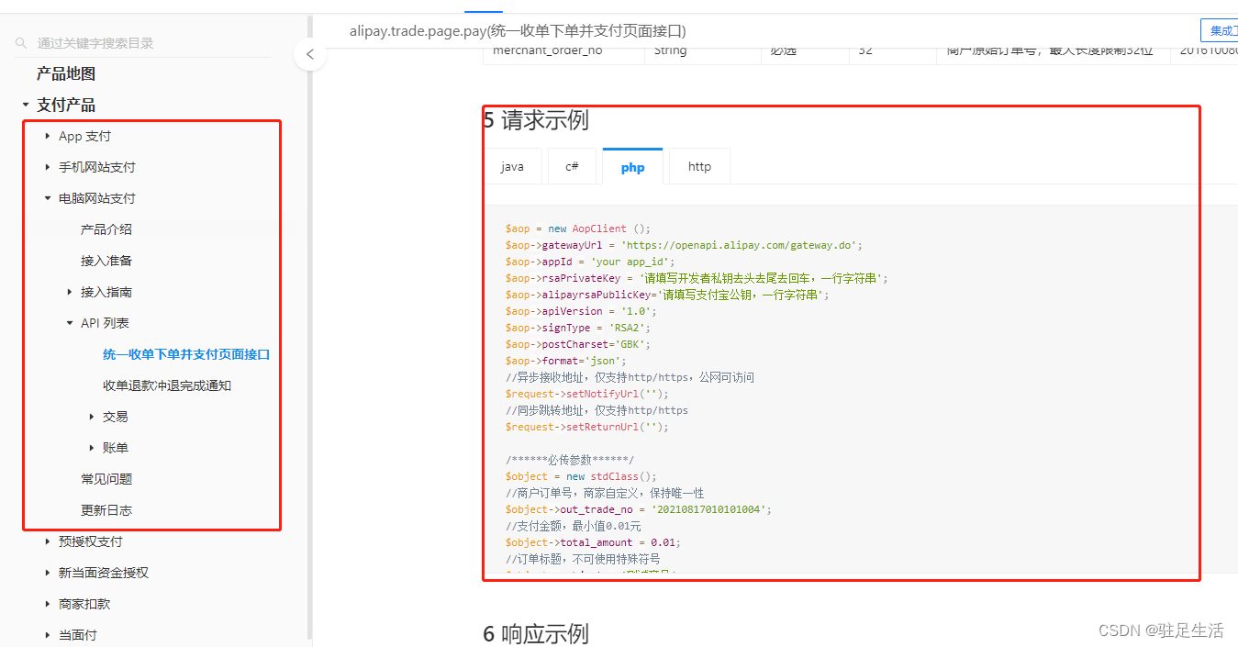Select the php code tab
The width and height of the screenshot is (1238, 647).
click(x=632, y=166)
